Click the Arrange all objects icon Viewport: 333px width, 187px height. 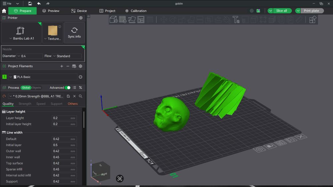[x=141, y=20]
